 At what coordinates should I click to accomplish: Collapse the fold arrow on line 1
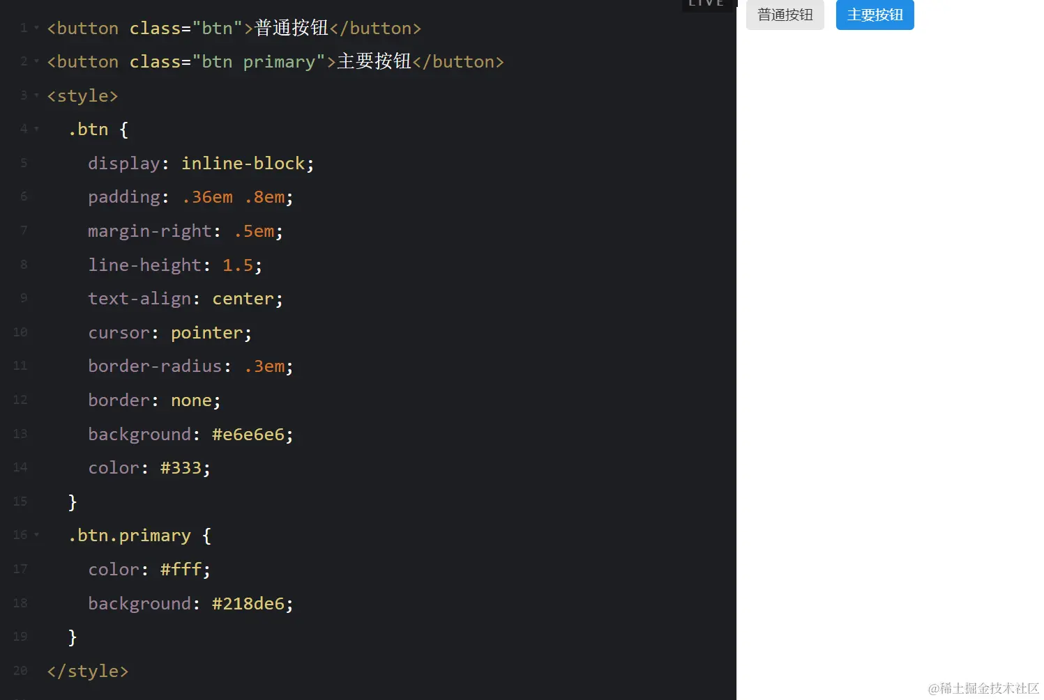[36, 28]
